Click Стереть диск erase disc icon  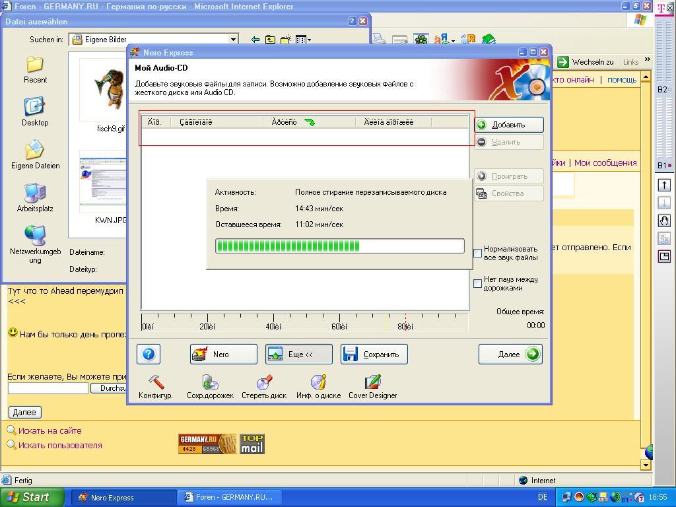click(264, 386)
